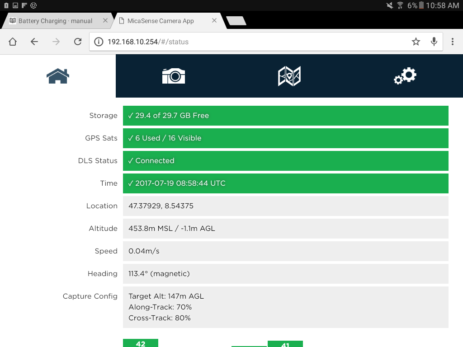Open the Chrome three-dot menu
463x347 pixels.
[x=452, y=41]
